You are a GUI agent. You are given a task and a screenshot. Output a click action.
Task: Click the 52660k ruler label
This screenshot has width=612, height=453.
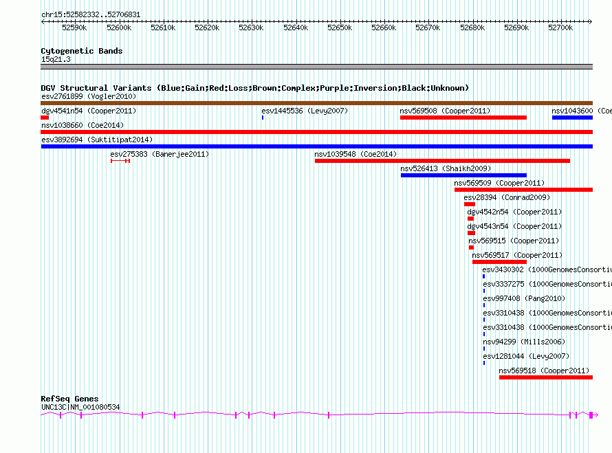click(384, 27)
